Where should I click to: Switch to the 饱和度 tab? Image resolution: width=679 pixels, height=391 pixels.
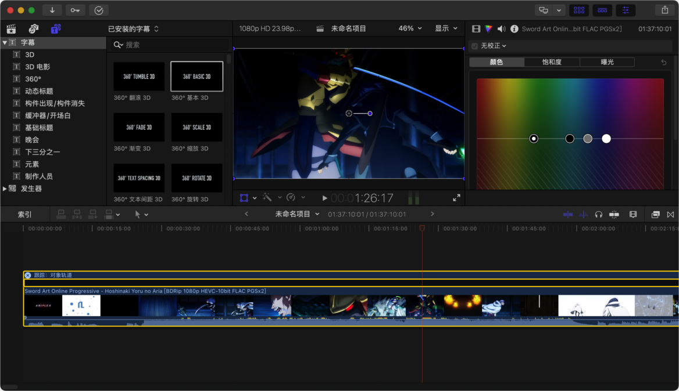tap(552, 62)
